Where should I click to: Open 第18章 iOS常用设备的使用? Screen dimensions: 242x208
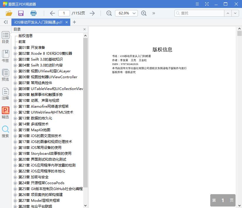[40, 148]
